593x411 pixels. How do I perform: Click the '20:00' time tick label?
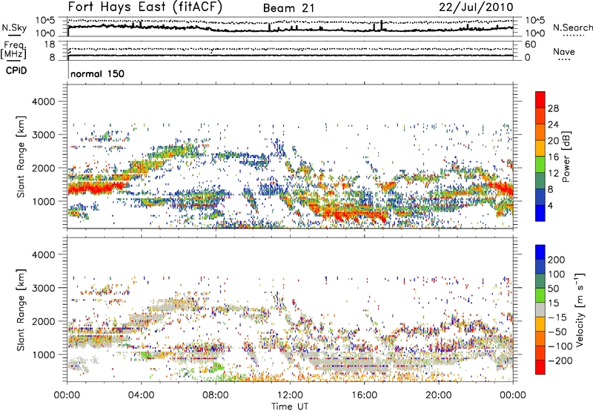pos(438,395)
